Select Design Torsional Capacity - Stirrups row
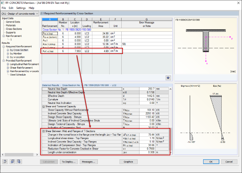 [x=105, y=124]
